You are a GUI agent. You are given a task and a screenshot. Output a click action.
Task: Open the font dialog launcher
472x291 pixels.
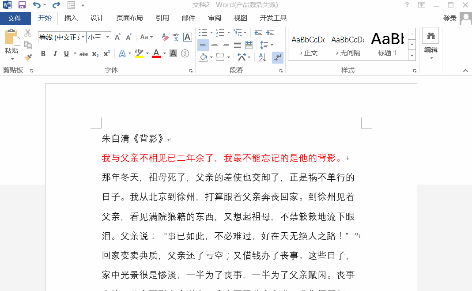(191, 71)
